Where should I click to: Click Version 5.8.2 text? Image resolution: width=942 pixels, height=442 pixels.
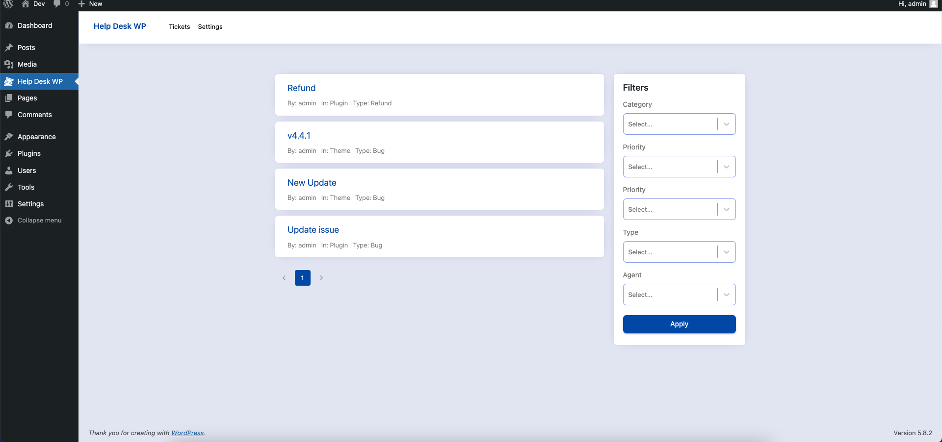pyautogui.click(x=913, y=433)
